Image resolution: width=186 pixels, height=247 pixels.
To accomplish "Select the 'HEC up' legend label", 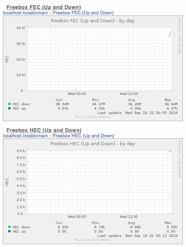I will [19, 232].
